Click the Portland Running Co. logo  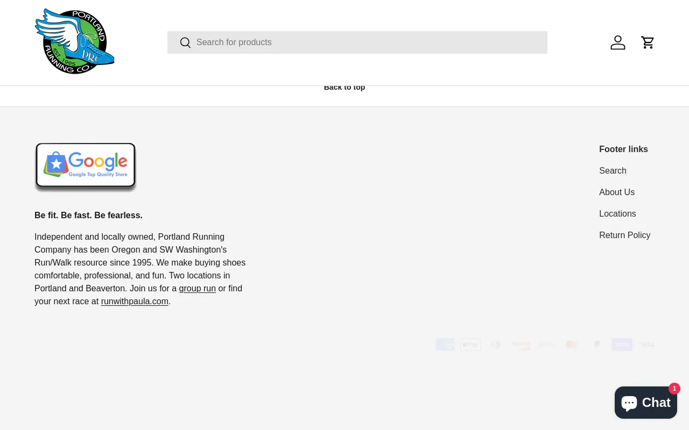point(74,42)
